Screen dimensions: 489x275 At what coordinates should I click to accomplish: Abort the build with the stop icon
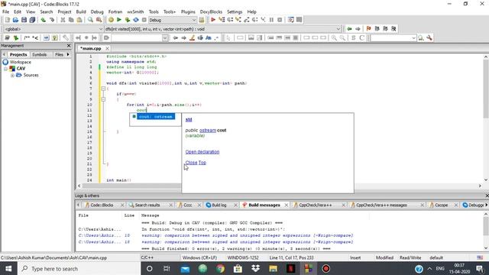click(x=144, y=20)
